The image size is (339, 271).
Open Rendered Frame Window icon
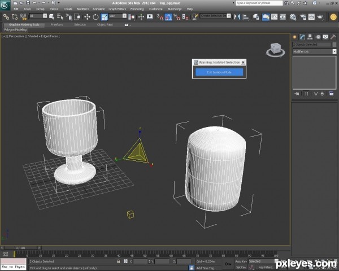point(311,16)
